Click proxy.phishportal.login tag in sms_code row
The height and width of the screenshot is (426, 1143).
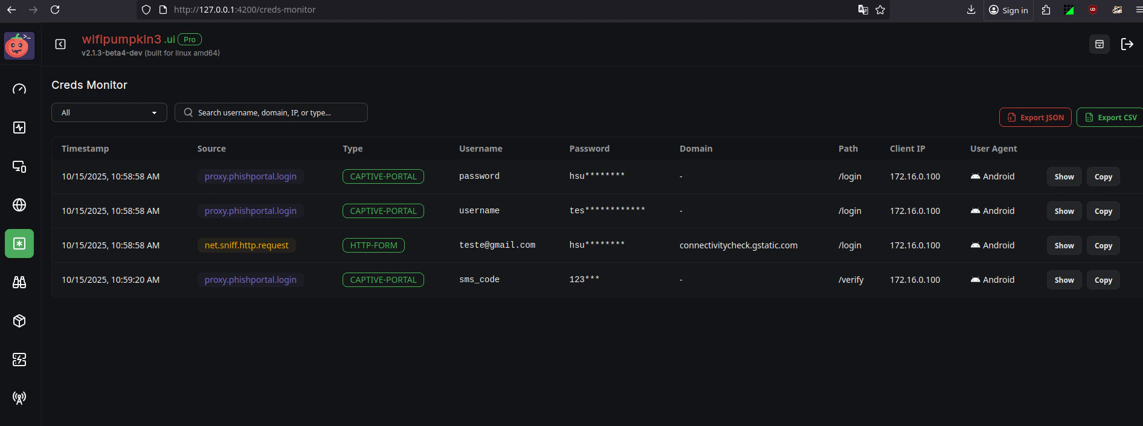tap(250, 280)
